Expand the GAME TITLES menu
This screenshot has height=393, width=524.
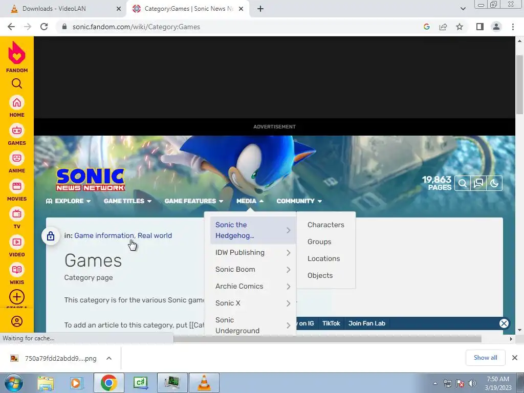pos(127,201)
